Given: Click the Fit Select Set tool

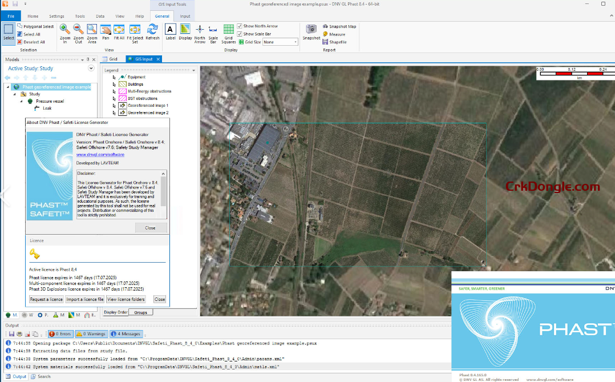Looking at the screenshot, I should [135, 33].
